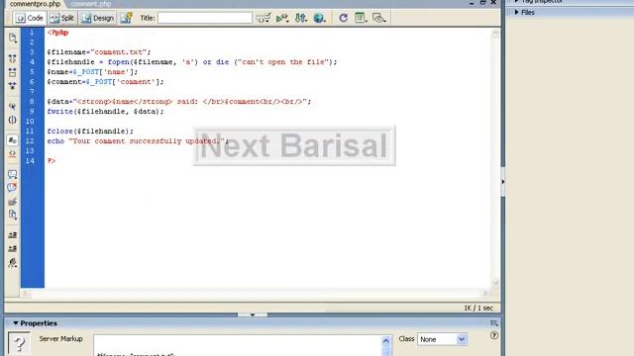Click Collapse Full Tag icon
Screen dimensions: 634x356
[13, 59]
